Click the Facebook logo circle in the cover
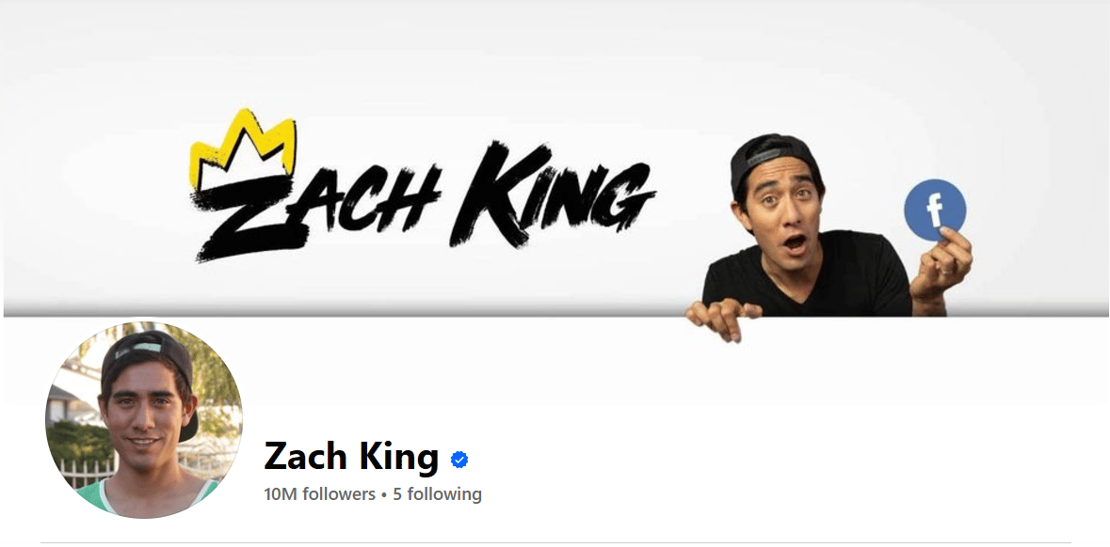Image resolution: width=1110 pixels, height=547 pixels. (935, 210)
